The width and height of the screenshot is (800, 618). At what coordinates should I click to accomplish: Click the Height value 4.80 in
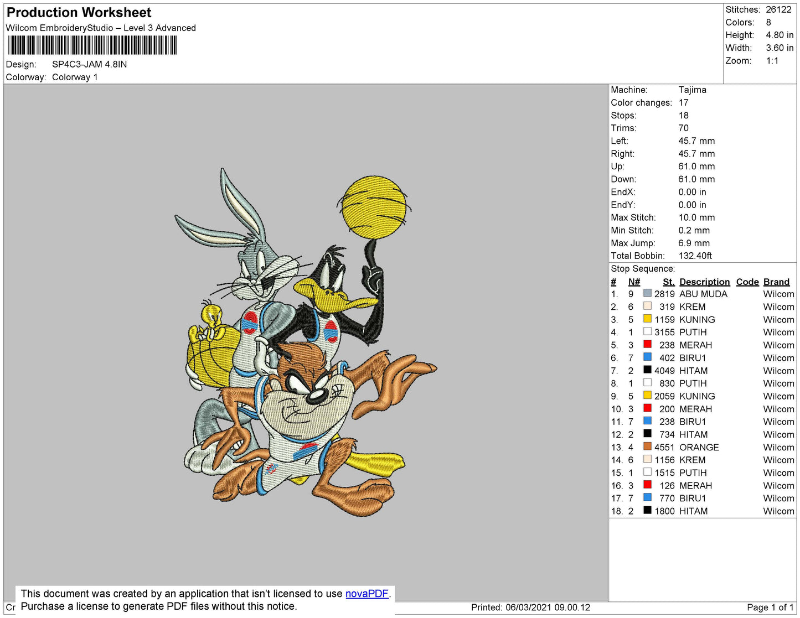(780, 35)
